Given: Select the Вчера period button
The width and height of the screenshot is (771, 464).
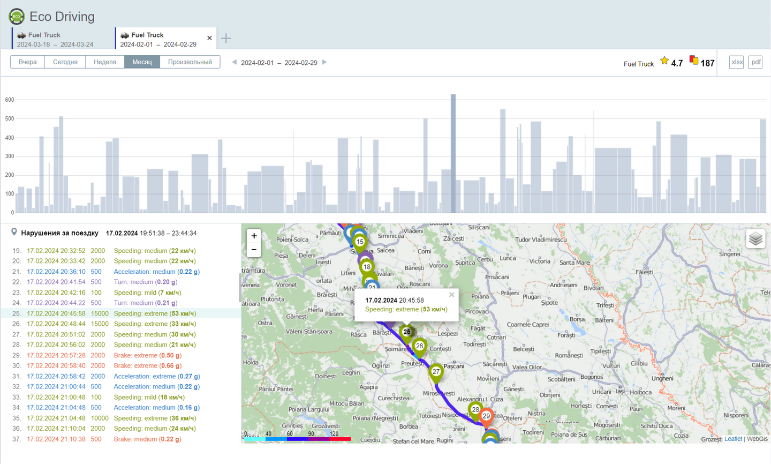Looking at the screenshot, I should point(28,62).
